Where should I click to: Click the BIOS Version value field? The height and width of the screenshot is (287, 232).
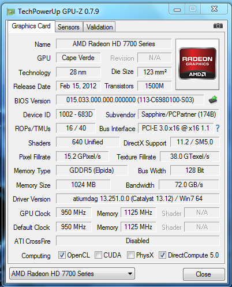[130, 100]
